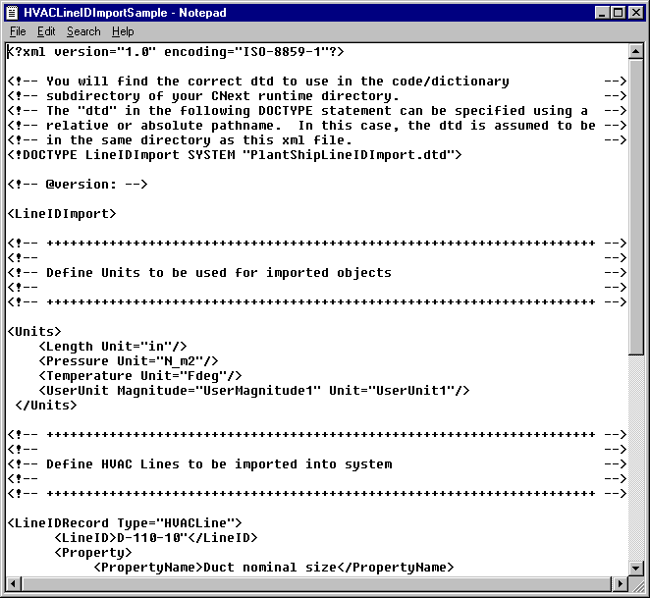This screenshot has width=650, height=598.
Task: Click the vertical scrollbar up arrow
Action: pos(636,52)
